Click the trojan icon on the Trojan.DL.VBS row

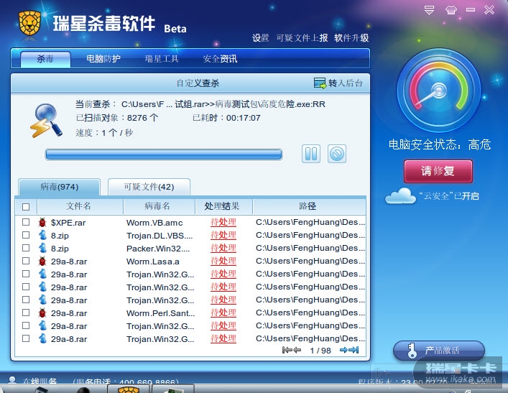tap(42, 235)
